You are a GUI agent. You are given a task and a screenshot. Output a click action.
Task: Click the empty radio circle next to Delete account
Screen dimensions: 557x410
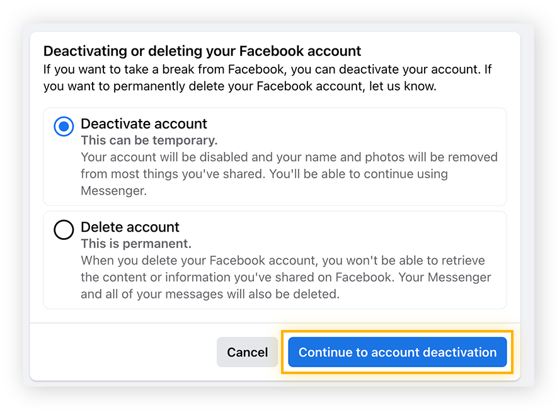tap(64, 230)
